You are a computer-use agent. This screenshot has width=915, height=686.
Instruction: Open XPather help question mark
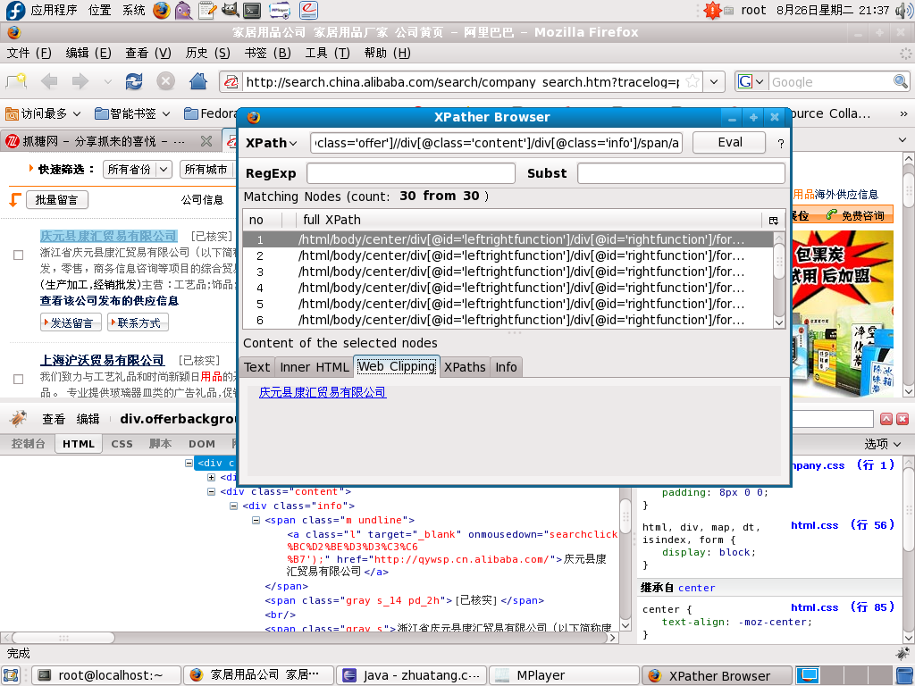pyautogui.click(x=780, y=144)
